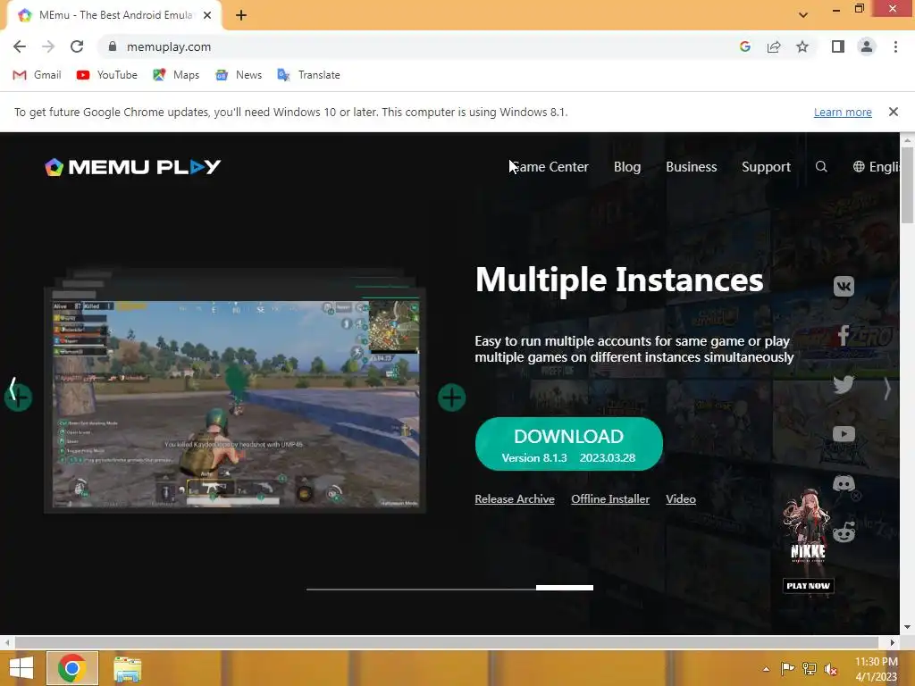The width and height of the screenshot is (915, 686).
Task: Open the taskbar clock and date
Action: (876, 668)
